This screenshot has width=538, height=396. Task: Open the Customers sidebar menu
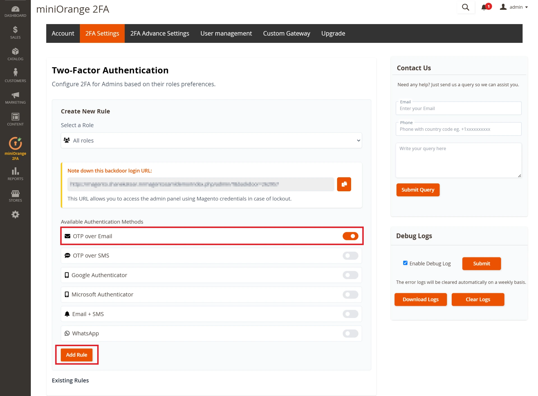click(15, 76)
